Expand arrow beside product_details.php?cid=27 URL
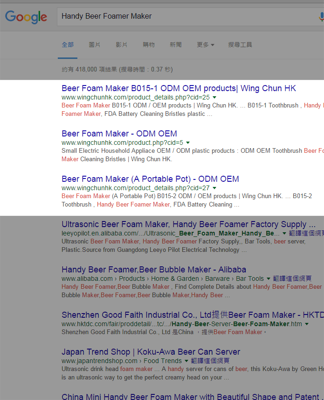 pyautogui.click(x=214, y=188)
